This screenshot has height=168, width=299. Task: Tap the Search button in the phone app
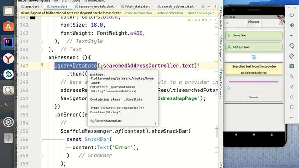point(254,98)
